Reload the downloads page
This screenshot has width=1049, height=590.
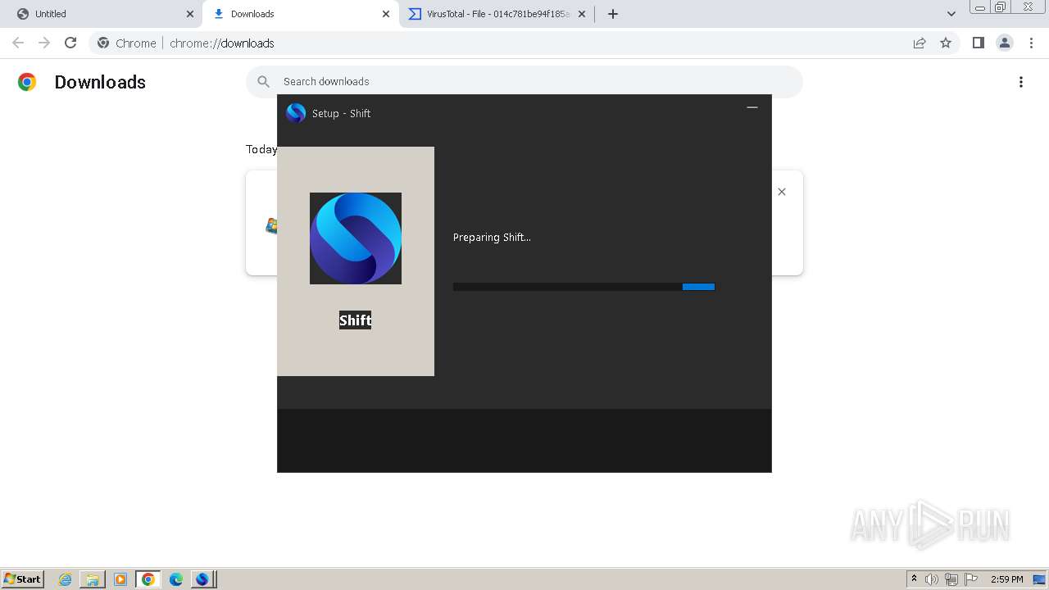[70, 43]
